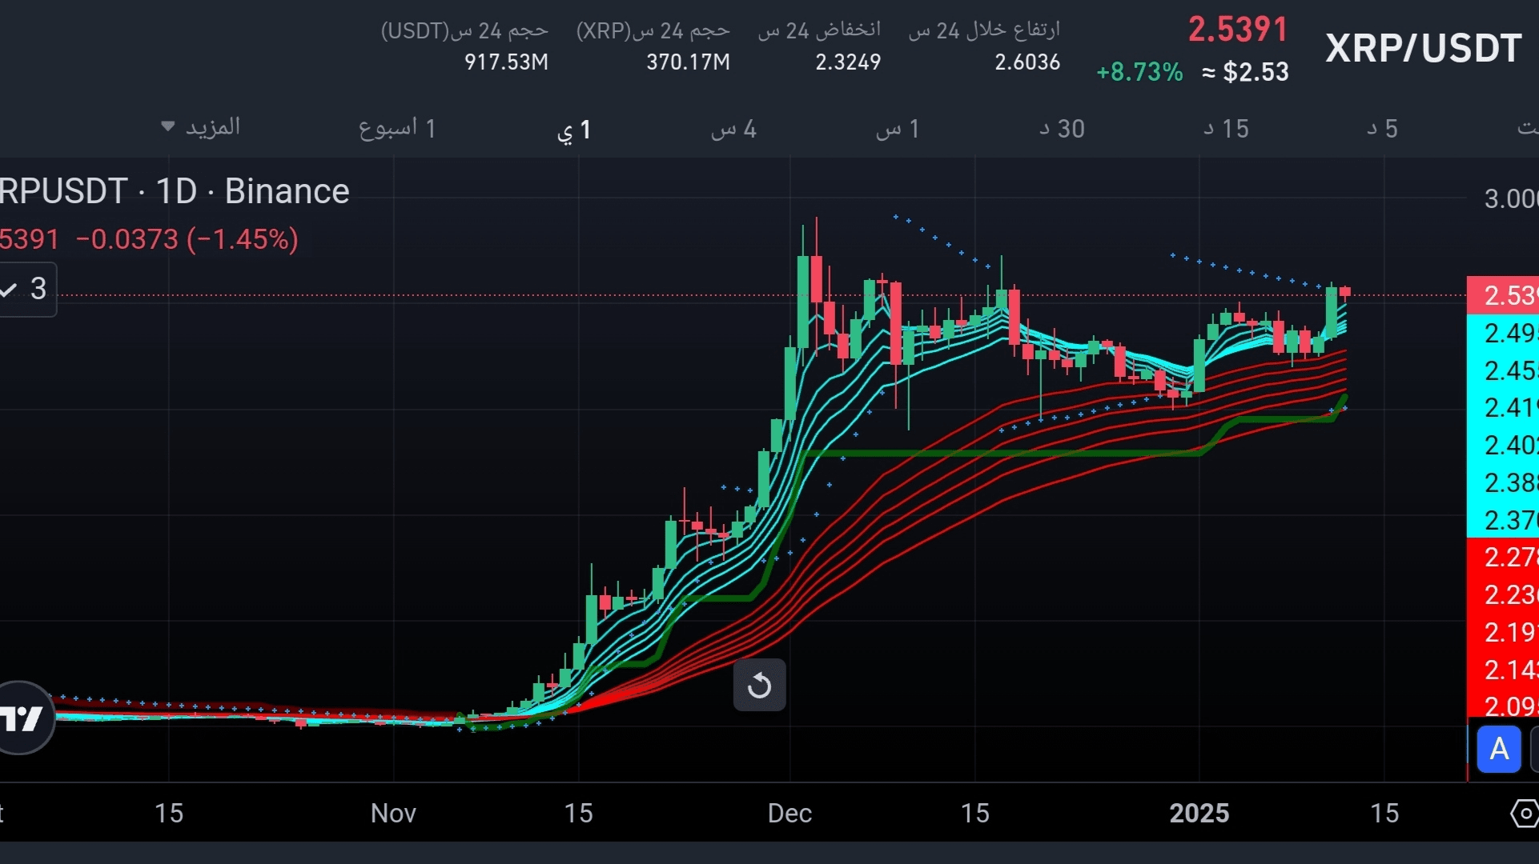1539x864 pixels.
Task: Click the 2025 marker on time axis
Action: coord(1199,814)
